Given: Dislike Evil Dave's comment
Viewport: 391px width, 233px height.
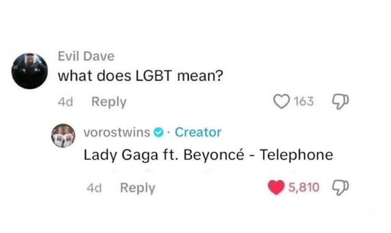Looking at the screenshot, I should point(340,102).
